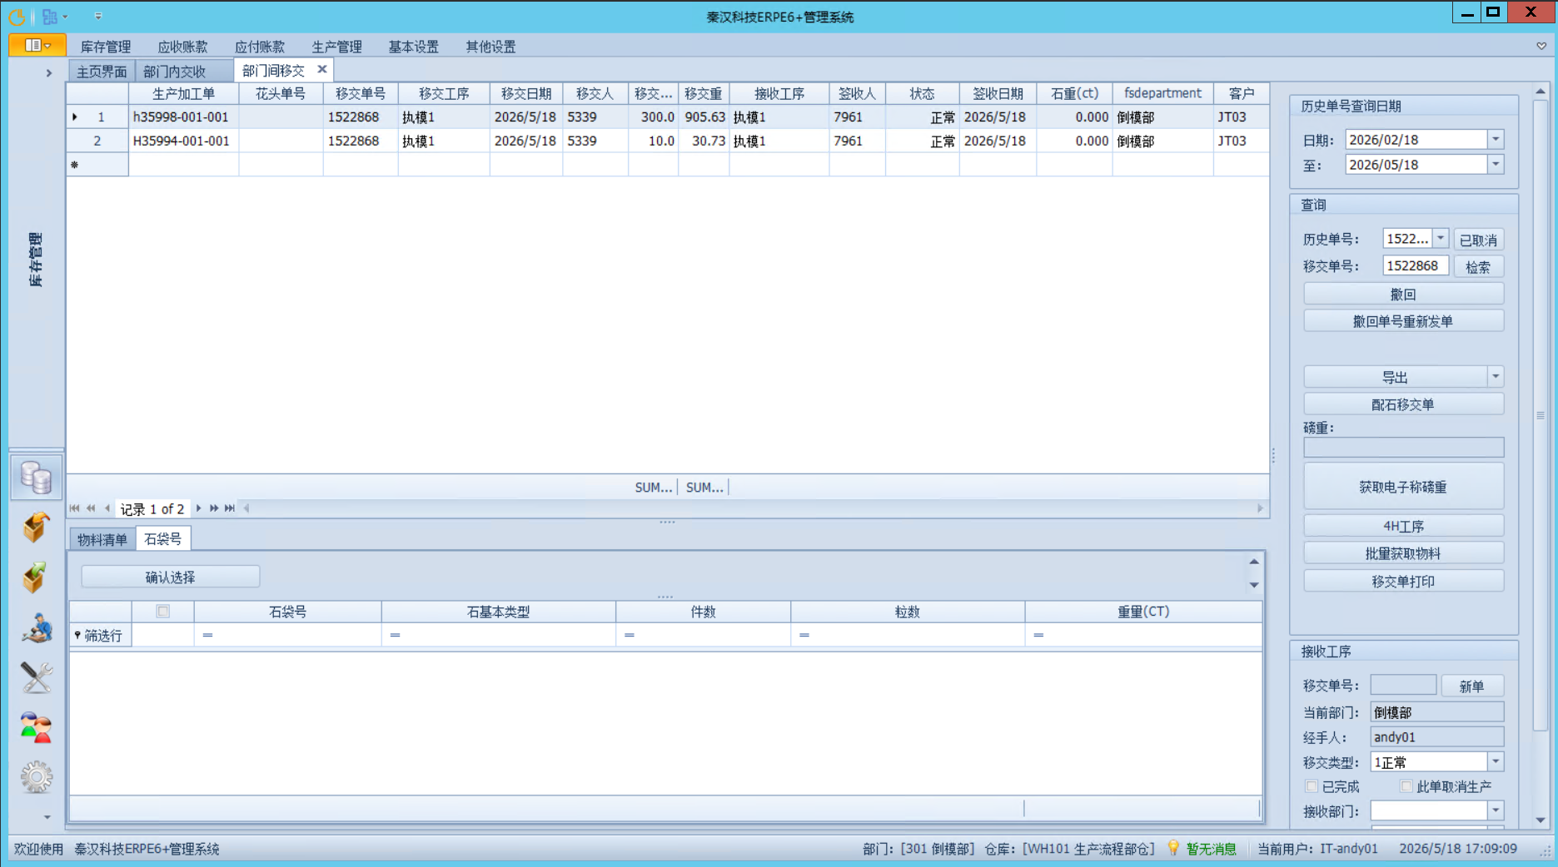The width and height of the screenshot is (1558, 867).
Task: Click the 确认选择 button
Action: point(170,577)
